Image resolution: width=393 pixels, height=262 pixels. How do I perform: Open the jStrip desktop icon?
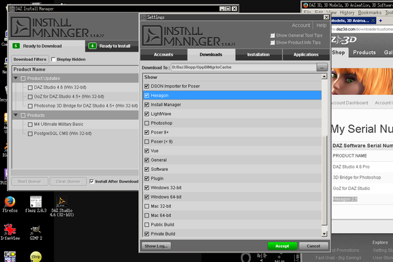[x=36, y=257]
